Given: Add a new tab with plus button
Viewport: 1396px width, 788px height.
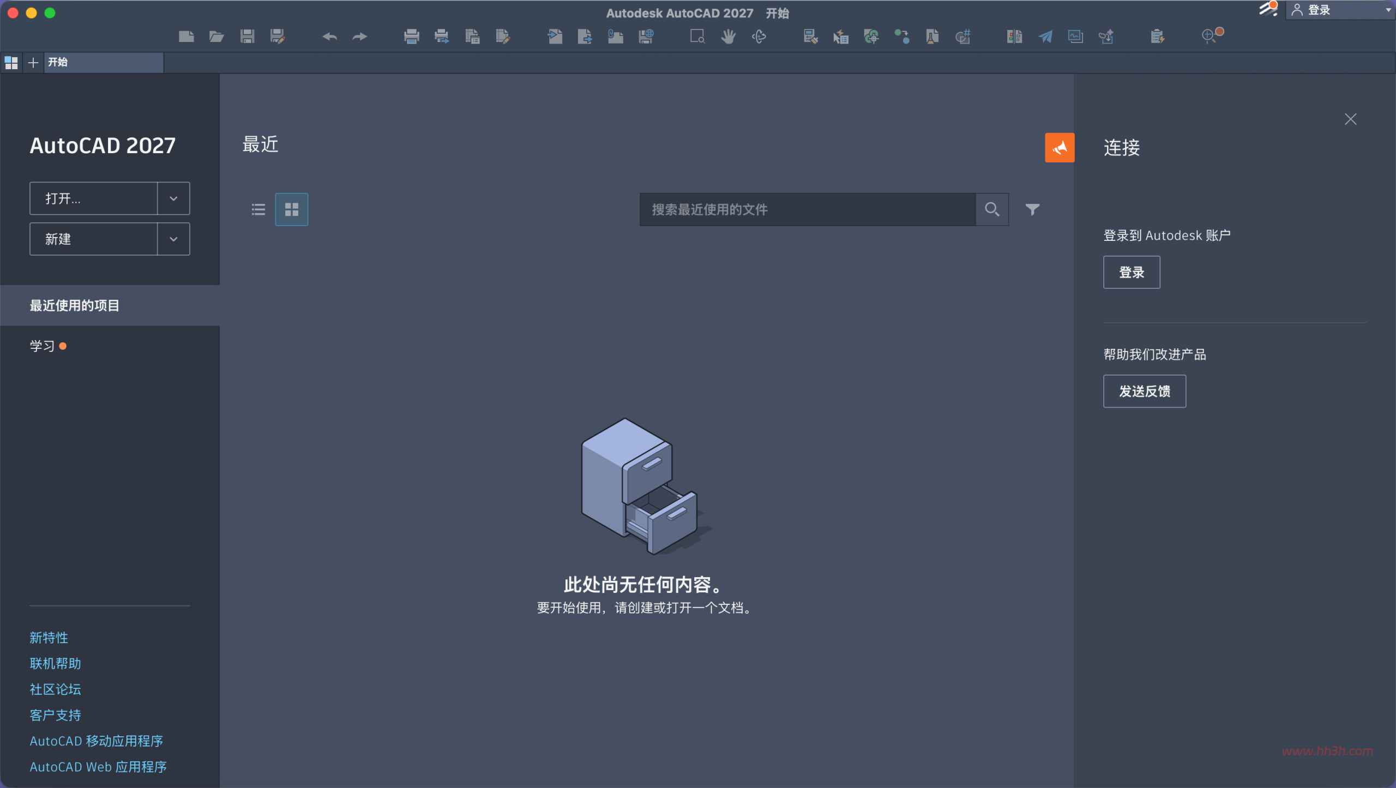Looking at the screenshot, I should click(x=33, y=63).
